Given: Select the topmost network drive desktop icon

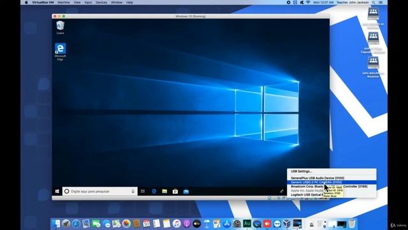Looking at the screenshot, I should pyautogui.click(x=373, y=18).
